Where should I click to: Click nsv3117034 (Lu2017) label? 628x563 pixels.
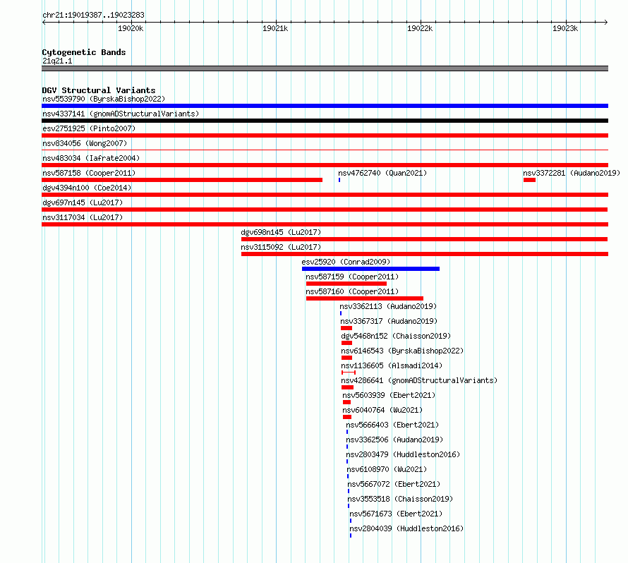(83, 217)
